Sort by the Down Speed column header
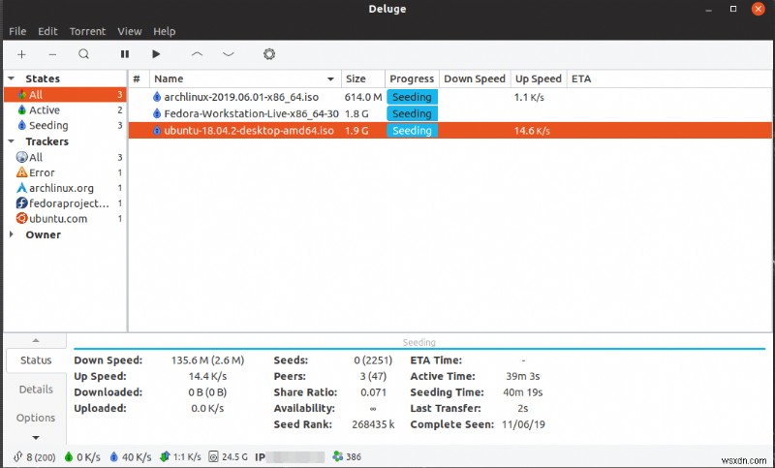 point(475,78)
